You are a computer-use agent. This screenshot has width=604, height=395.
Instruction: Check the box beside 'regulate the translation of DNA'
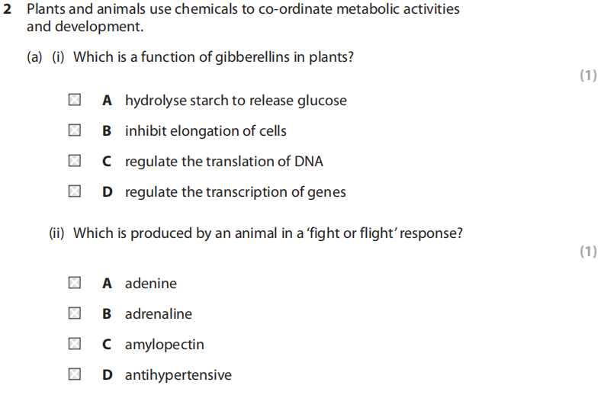click(x=74, y=161)
